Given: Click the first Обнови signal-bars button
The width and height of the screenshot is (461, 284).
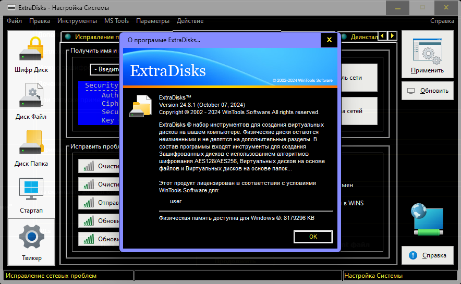Looking at the screenshot, I should tap(99, 221).
